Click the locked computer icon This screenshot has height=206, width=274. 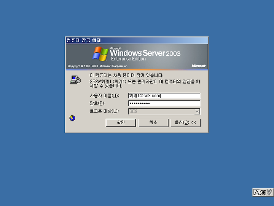tap(75, 79)
